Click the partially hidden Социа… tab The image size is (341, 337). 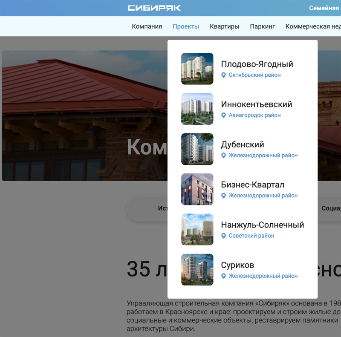pyautogui.click(x=331, y=208)
